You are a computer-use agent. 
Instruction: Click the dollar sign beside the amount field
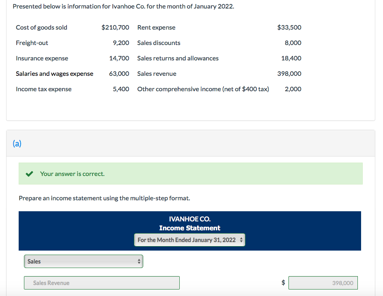(283, 283)
